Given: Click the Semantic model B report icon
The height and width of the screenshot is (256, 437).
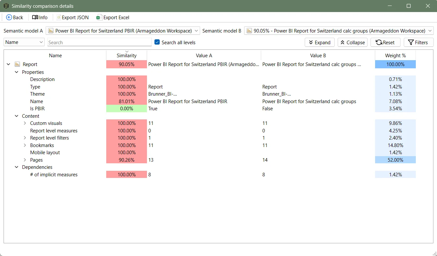Looking at the screenshot, I should pyautogui.click(x=249, y=31).
